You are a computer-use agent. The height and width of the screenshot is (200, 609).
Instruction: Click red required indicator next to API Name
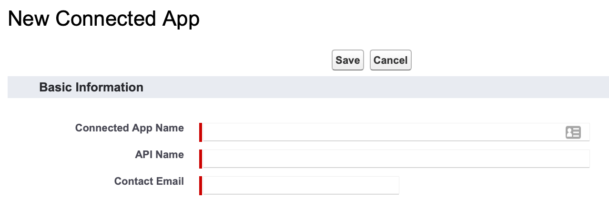[201, 159]
